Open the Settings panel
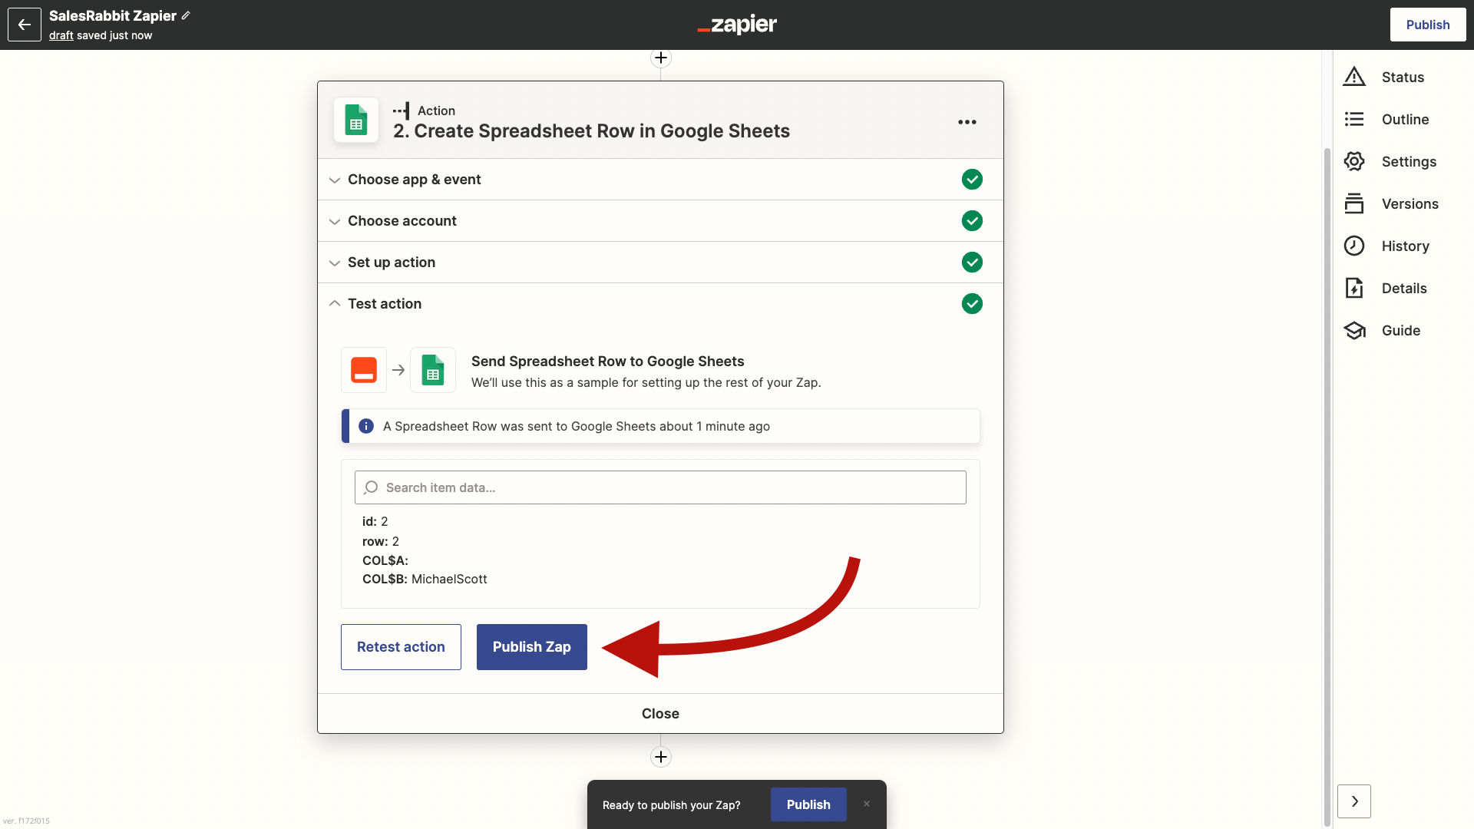Screen dimensions: 1474x829 pyautogui.click(x=1409, y=161)
